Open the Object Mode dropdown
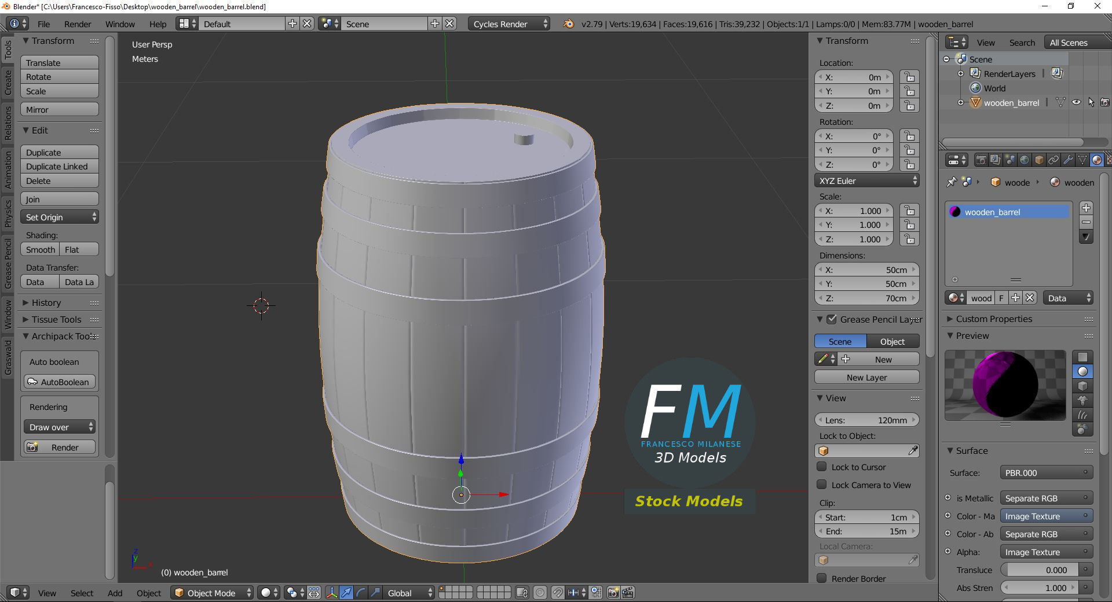The width and height of the screenshot is (1112, 602). [x=212, y=593]
